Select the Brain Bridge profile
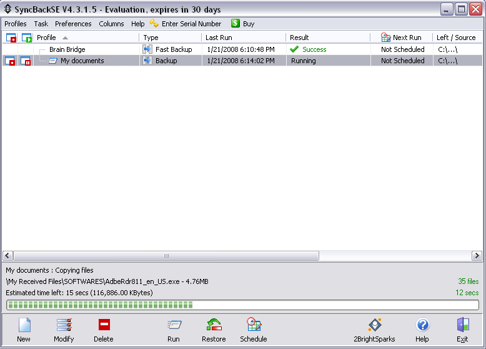Viewport: 486px width, 349px height. click(x=67, y=49)
